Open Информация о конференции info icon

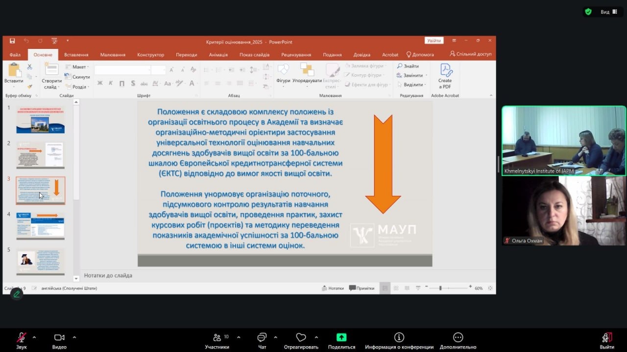tap(399, 337)
